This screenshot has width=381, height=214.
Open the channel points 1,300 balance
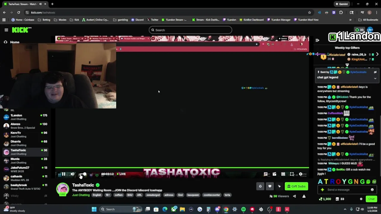[x=325, y=199]
